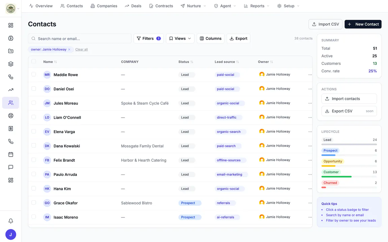Viewport: 388px width, 242px height.
Task: Check the box for Maddie Rowe
Action: [x=34, y=74]
